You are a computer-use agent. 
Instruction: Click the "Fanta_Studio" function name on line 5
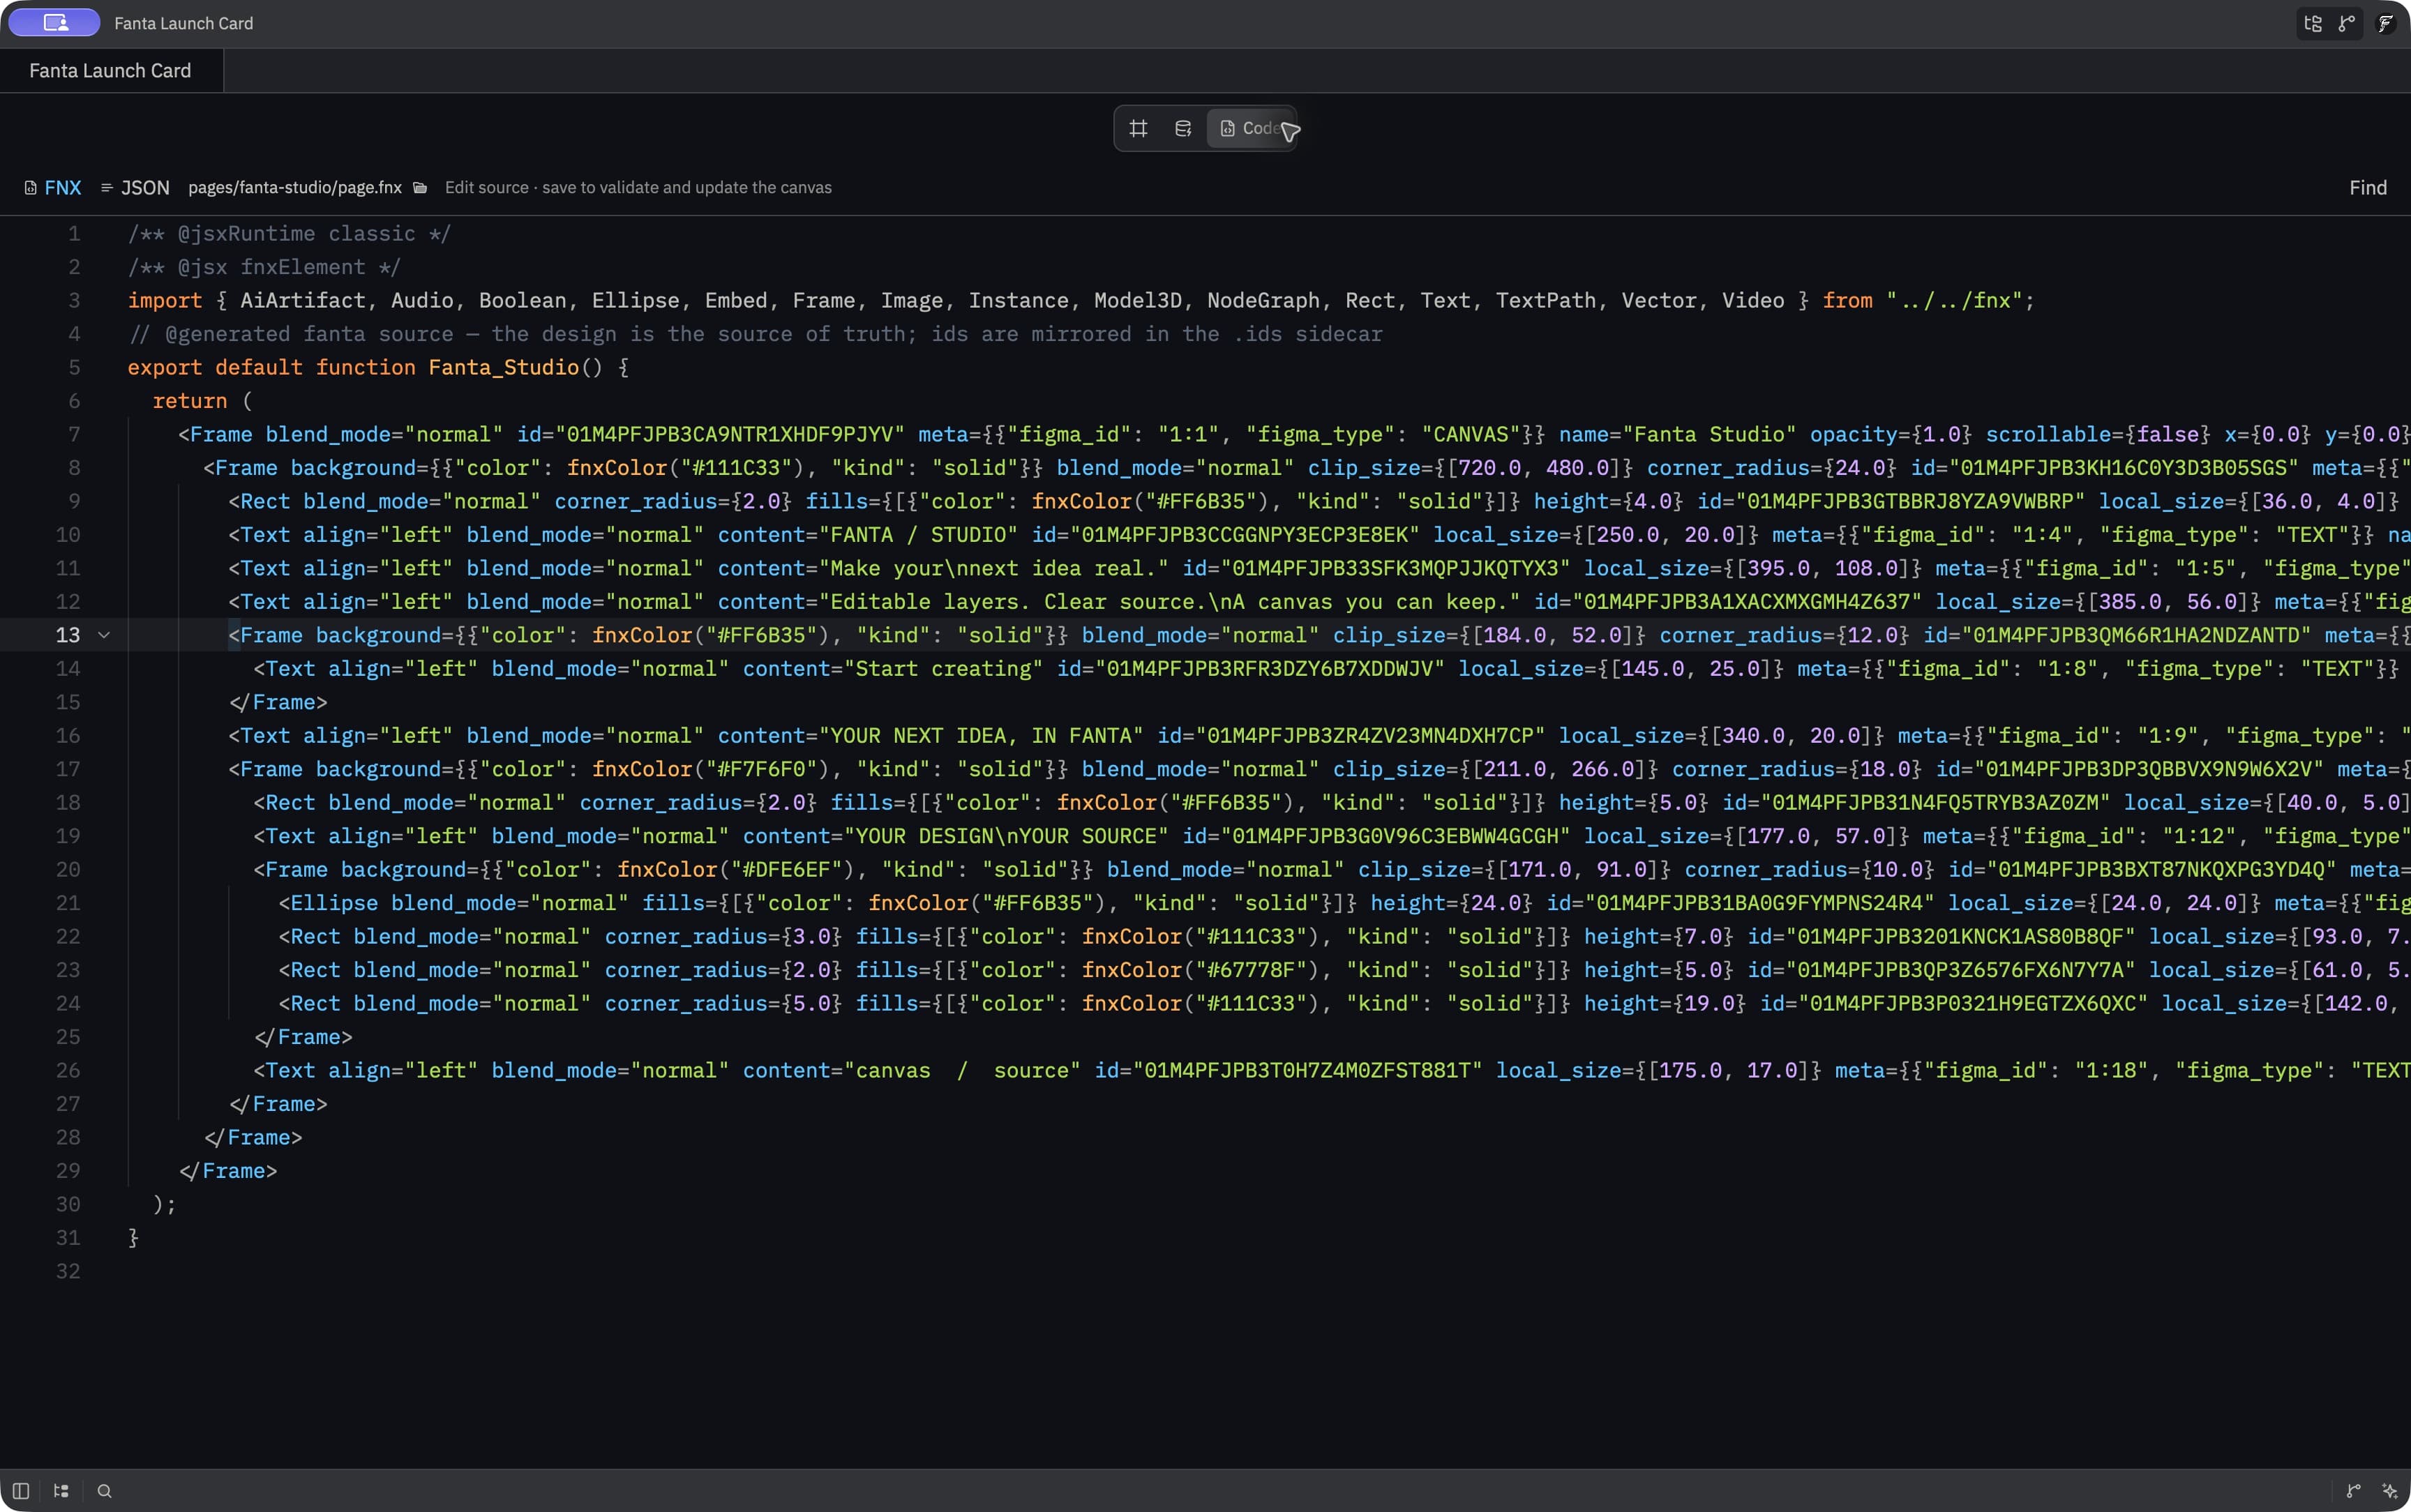point(504,367)
